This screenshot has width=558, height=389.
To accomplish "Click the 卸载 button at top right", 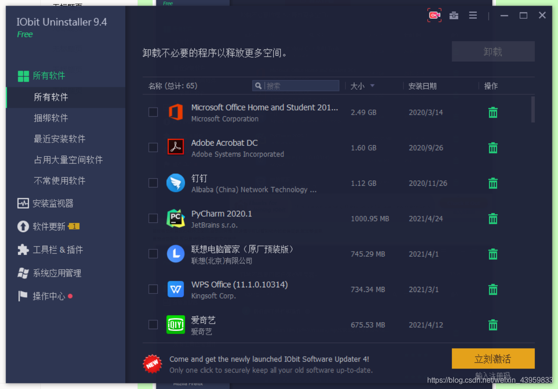I will click(x=493, y=52).
